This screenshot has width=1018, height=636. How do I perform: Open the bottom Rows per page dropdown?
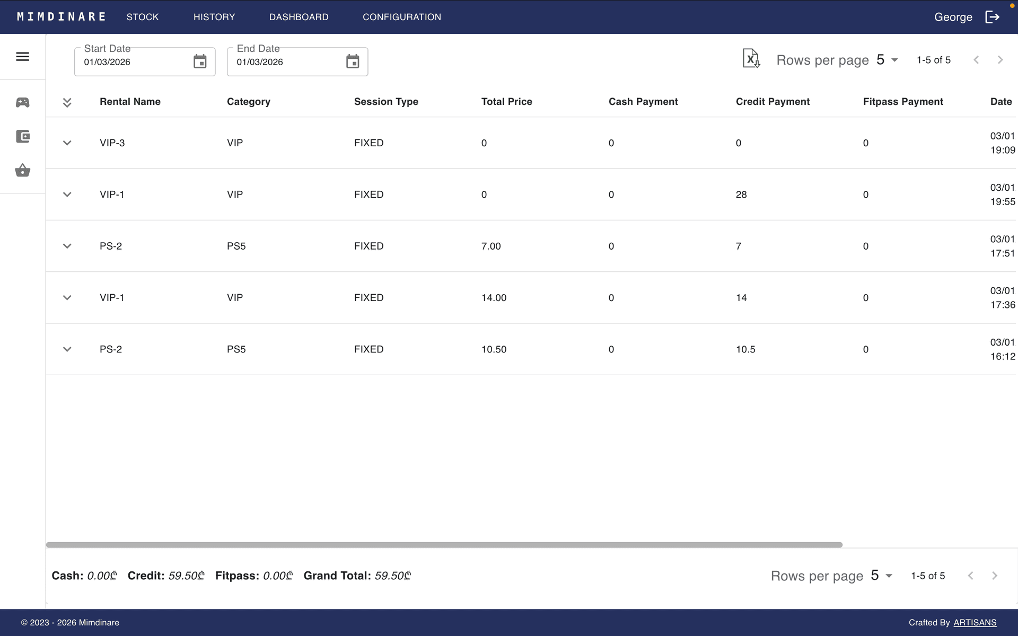tap(882, 576)
